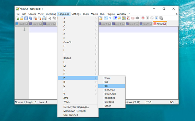195x121 pixels.
Task: Close the new 9 tab
Action: coord(151,24)
